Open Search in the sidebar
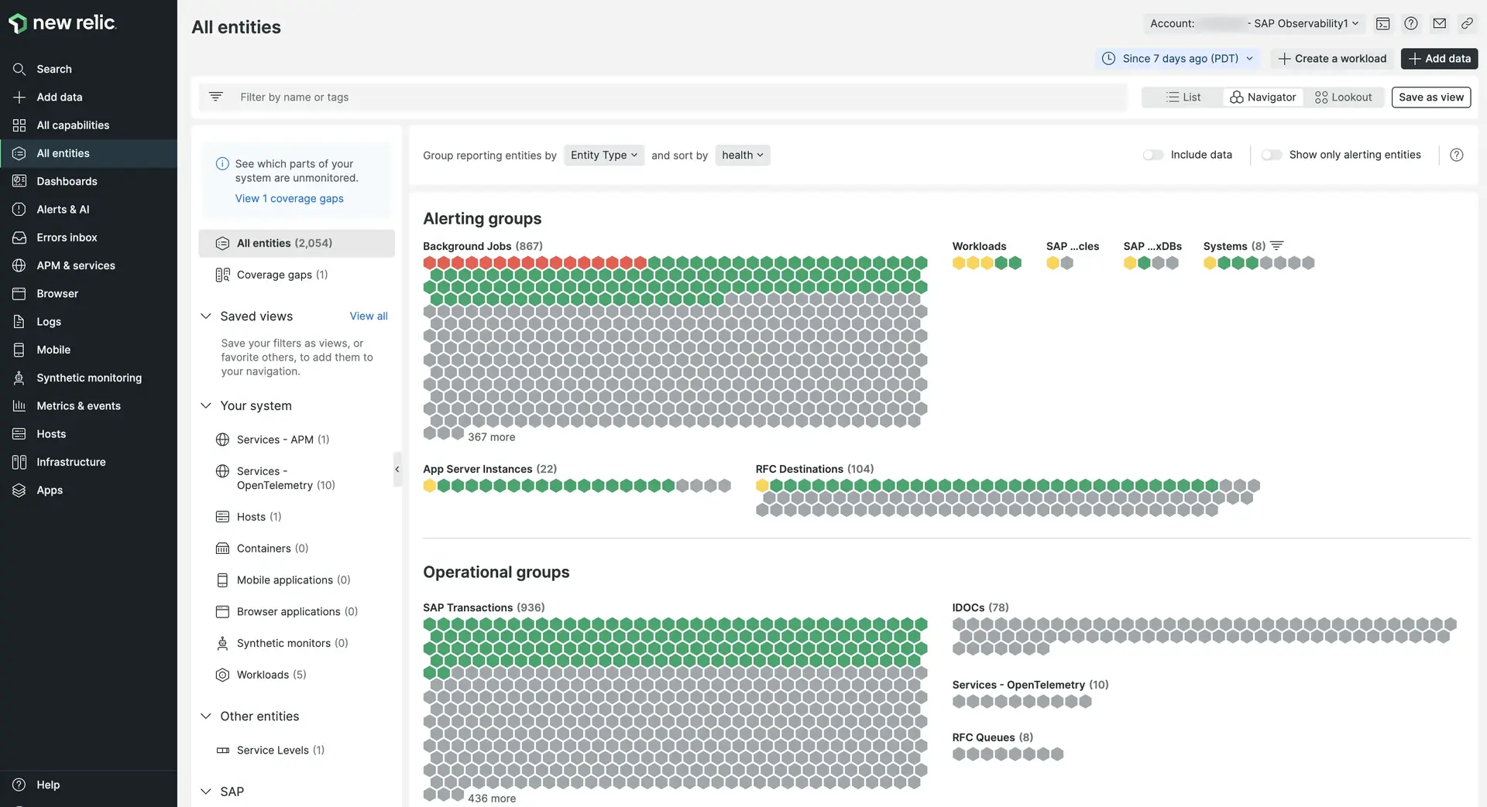Image resolution: width=1487 pixels, height=807 pixels. pos(54,68)
